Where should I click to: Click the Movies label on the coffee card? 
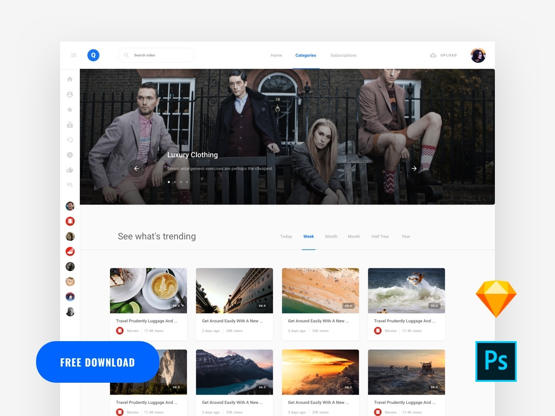(x=133, y=331)
